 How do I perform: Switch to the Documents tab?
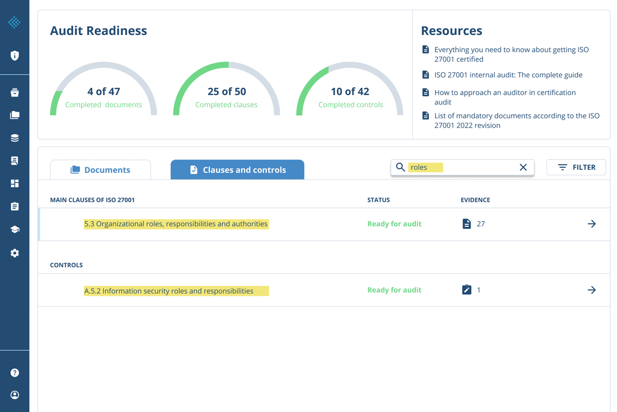click(x=100, y=170)
